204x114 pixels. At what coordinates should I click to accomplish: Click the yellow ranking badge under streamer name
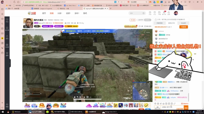coord(71,26)
